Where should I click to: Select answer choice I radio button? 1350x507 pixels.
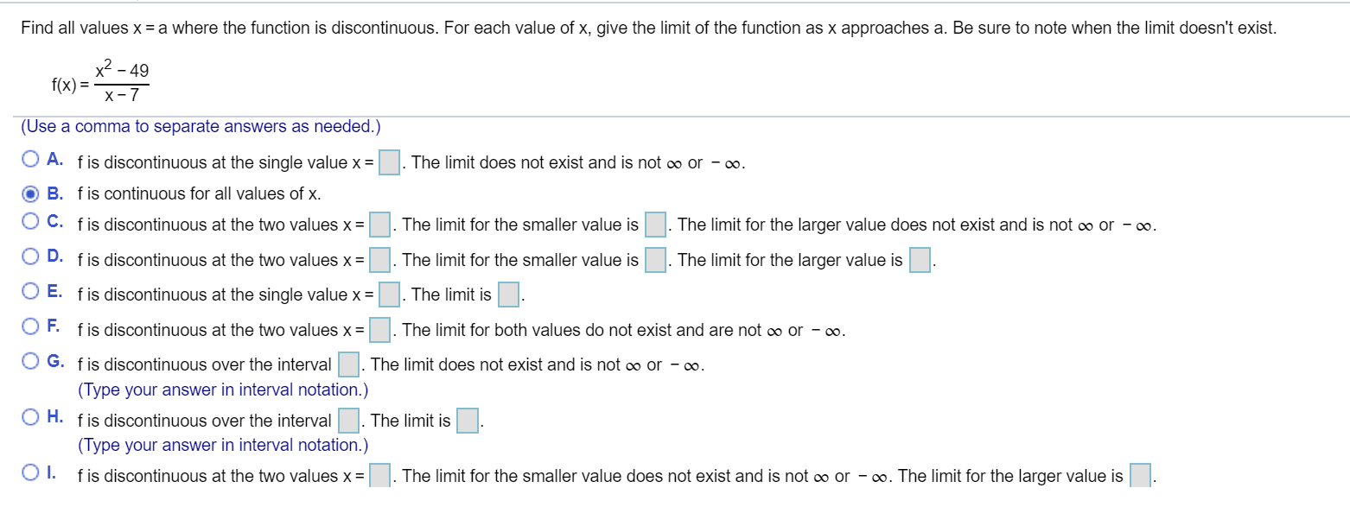[x=29, y=474]
